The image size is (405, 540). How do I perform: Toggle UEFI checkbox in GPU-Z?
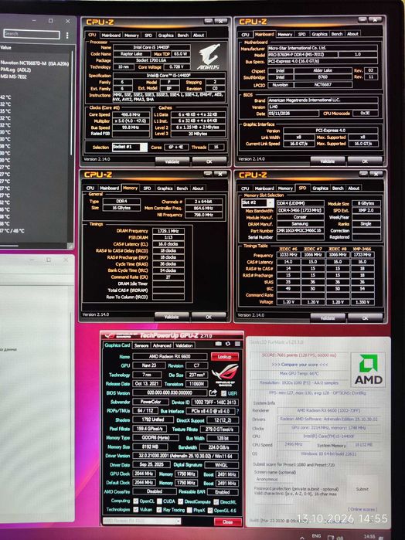click(x=223, y=393)
